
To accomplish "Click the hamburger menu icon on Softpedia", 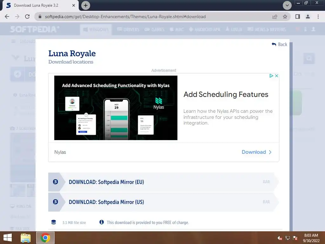I will (x=13, y=42).
